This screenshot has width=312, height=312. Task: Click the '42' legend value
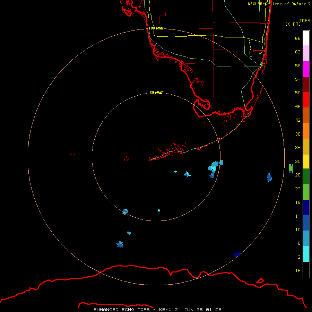click(298, 120)
